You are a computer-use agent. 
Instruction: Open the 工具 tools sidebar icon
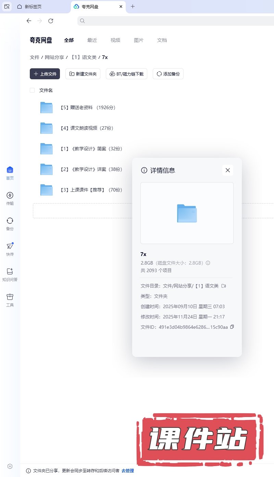tap(10, 297)
